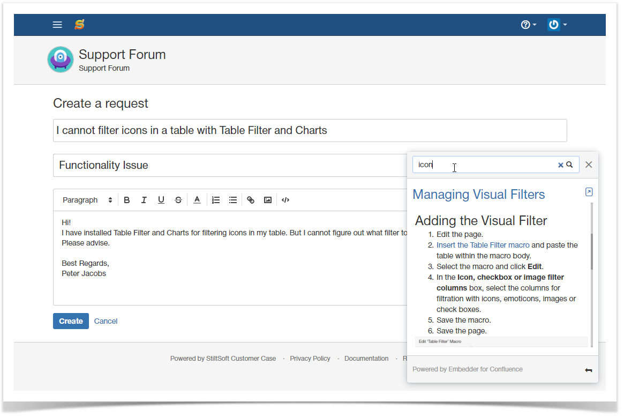The height and width of the screenshot is (417, 624).
Task: Click the Support Forum avatar logo
Action: [61, 59]
